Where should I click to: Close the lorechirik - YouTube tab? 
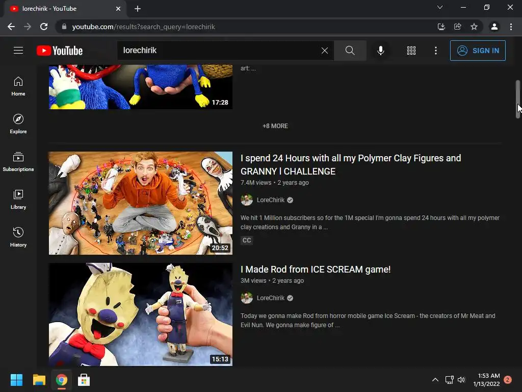(118, 9)
